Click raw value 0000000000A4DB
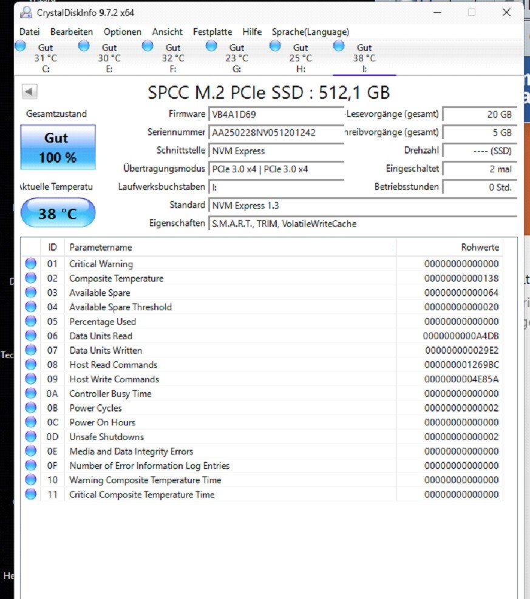The image size is (530, 599). pos(461,336)
